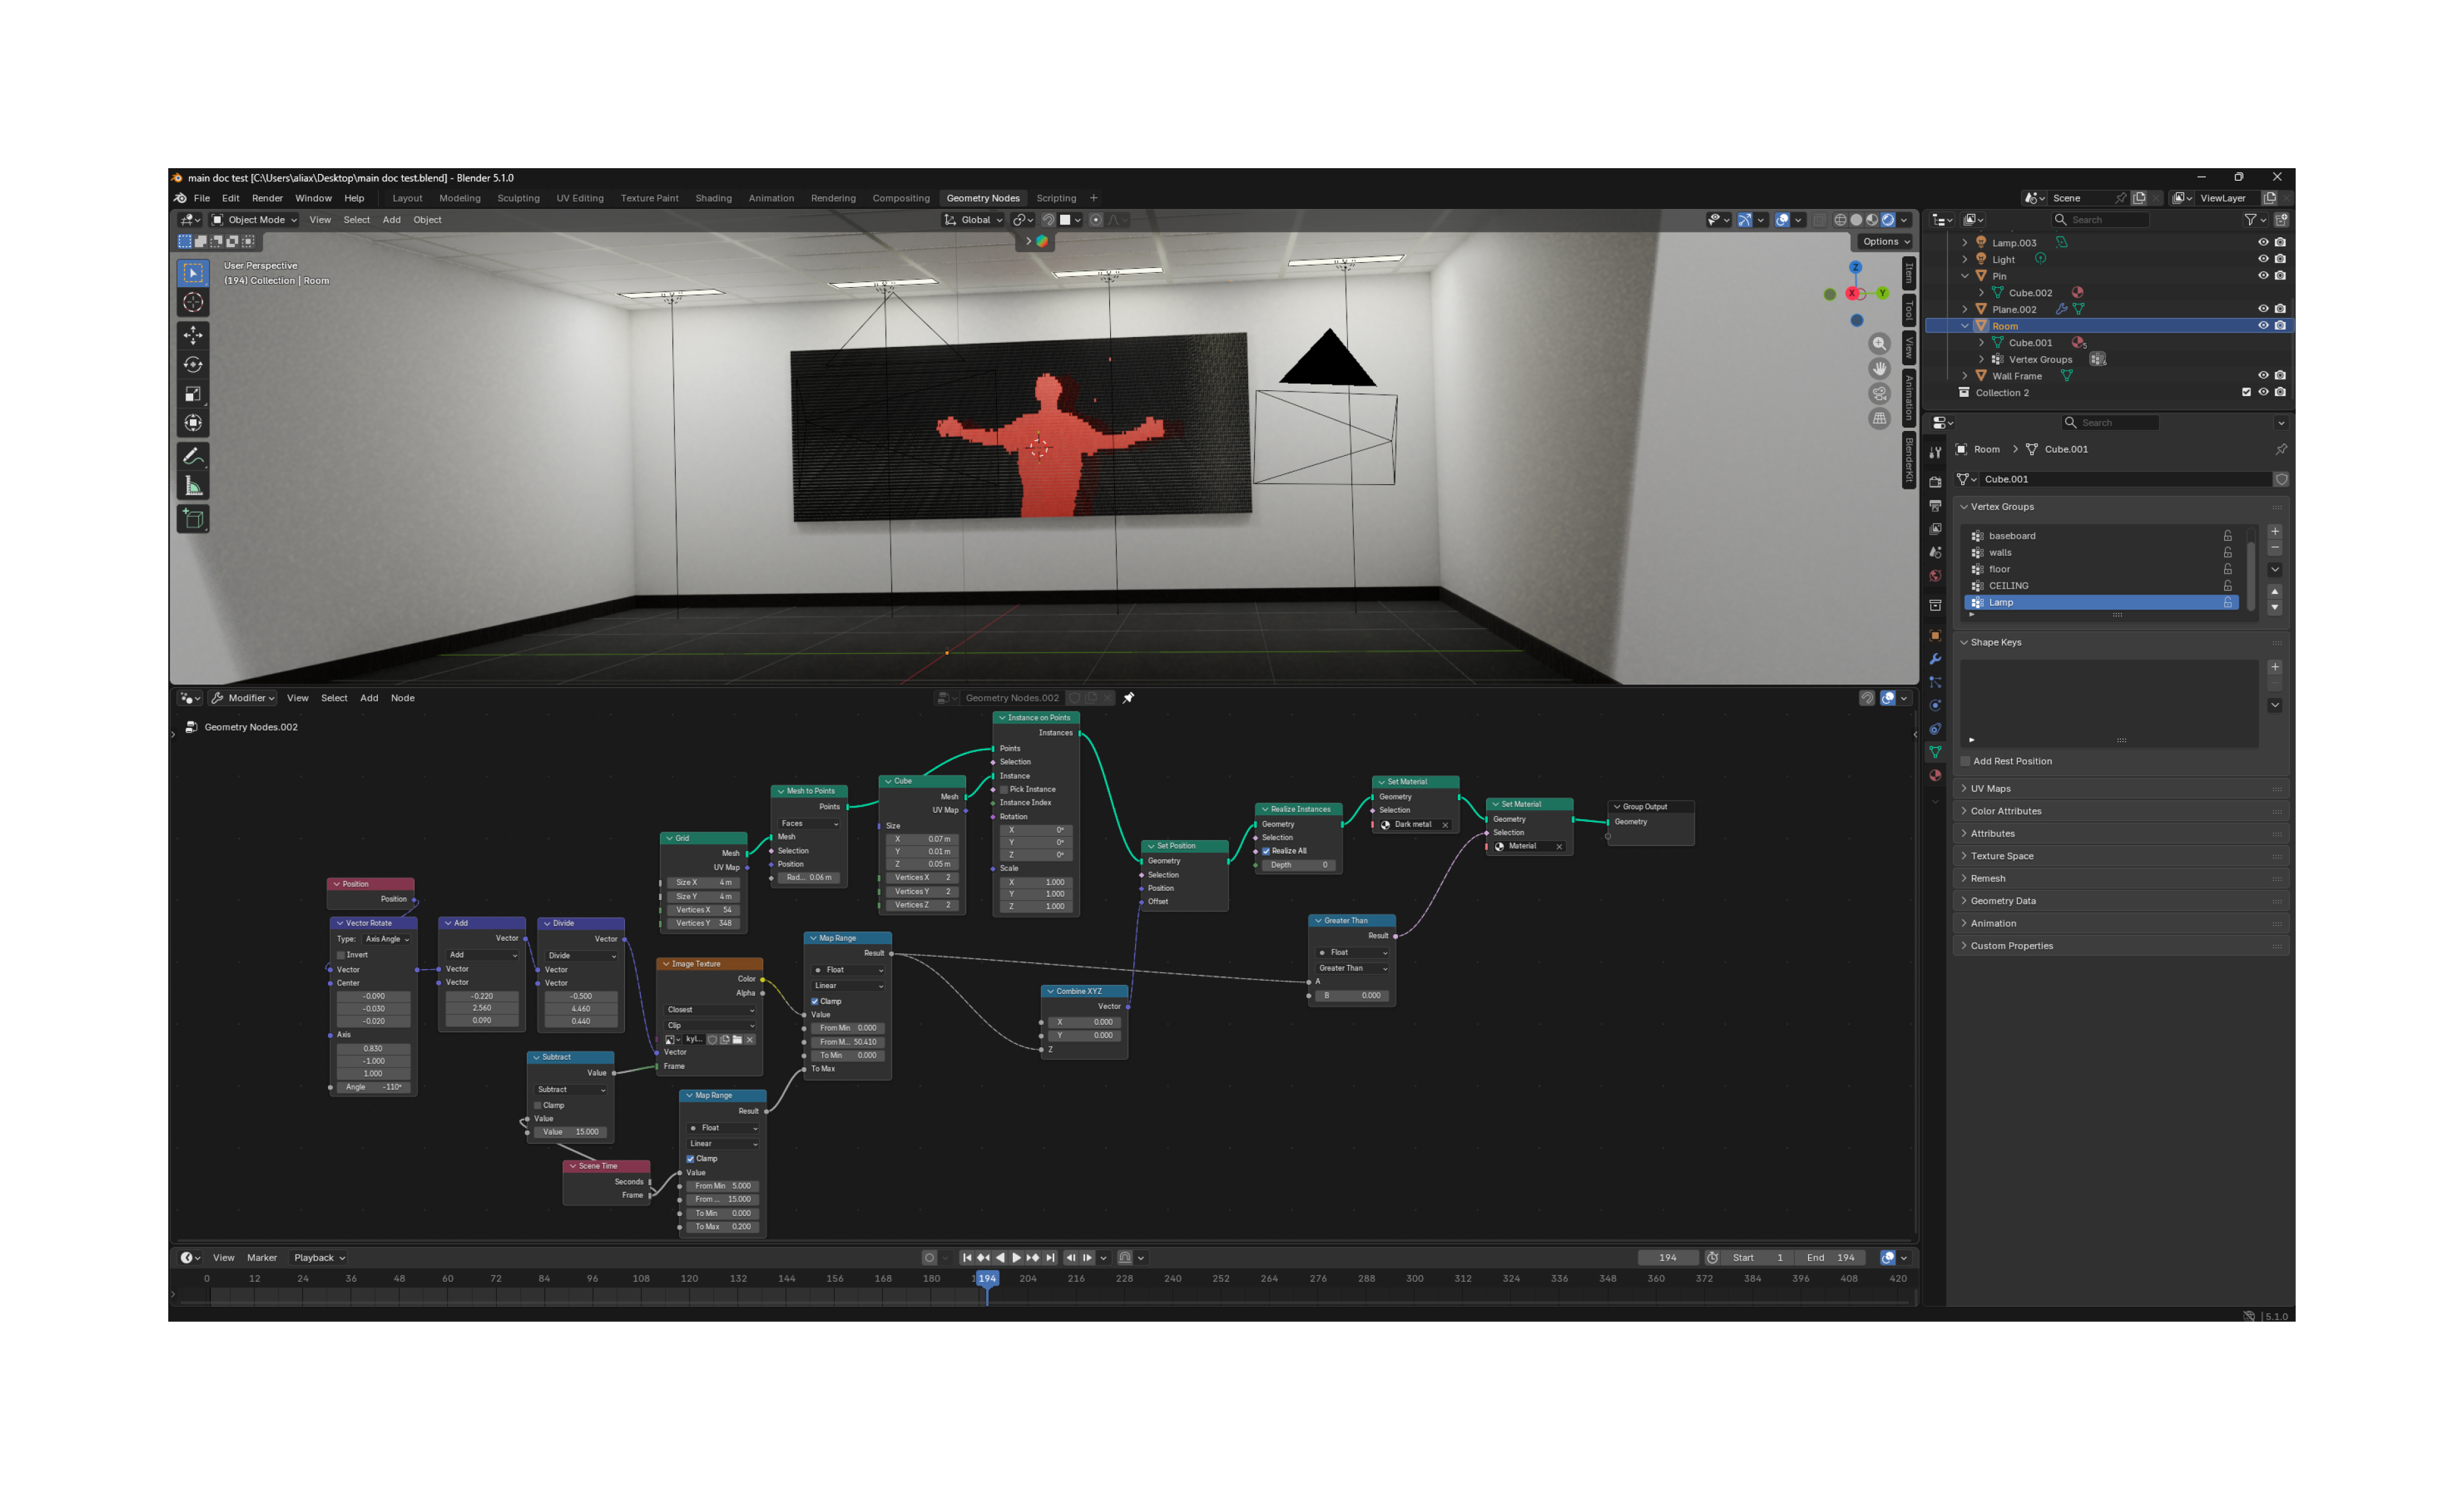Select the Rotate tool
Viewport: 2464px width, 1490px height.
click(x=193, y=365)
